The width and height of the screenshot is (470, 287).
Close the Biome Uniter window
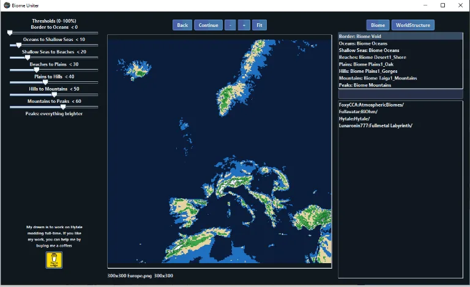pyautogui.click(x=460, y=6)
